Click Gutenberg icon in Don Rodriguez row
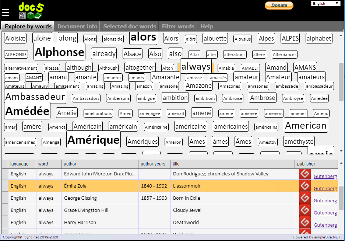This screenshot has height=241, width=345. (x=305, y=174)
